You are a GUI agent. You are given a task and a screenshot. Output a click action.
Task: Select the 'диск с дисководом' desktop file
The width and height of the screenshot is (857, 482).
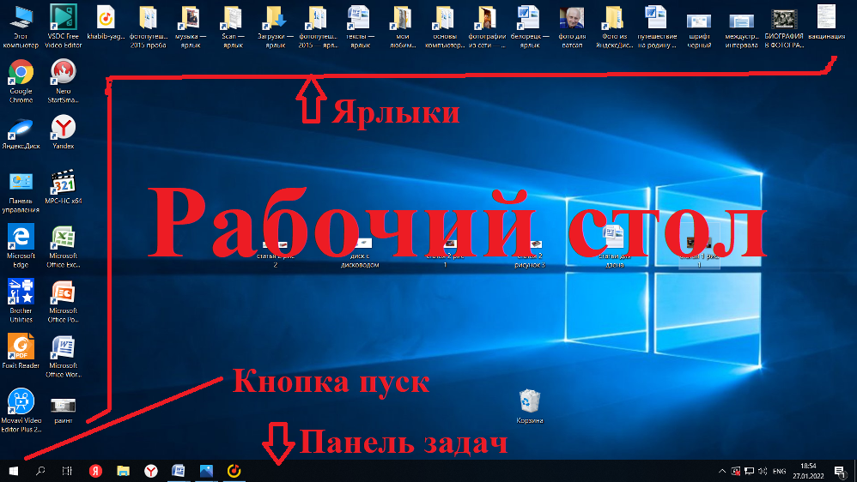tap(360, 255)
